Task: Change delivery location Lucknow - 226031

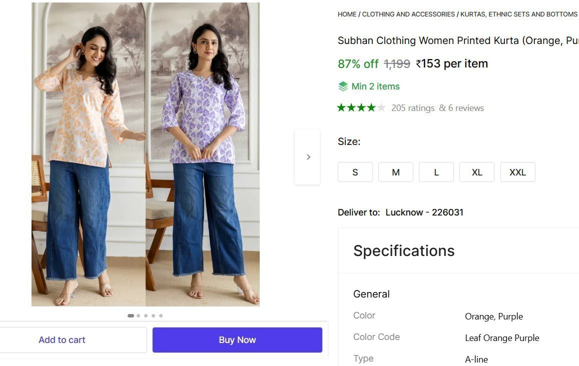Action: [424, 212]
